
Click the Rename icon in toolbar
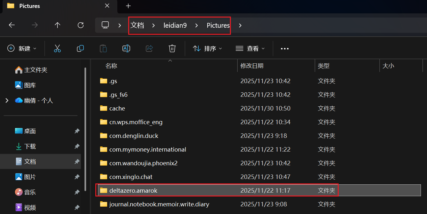pos(126,48)
